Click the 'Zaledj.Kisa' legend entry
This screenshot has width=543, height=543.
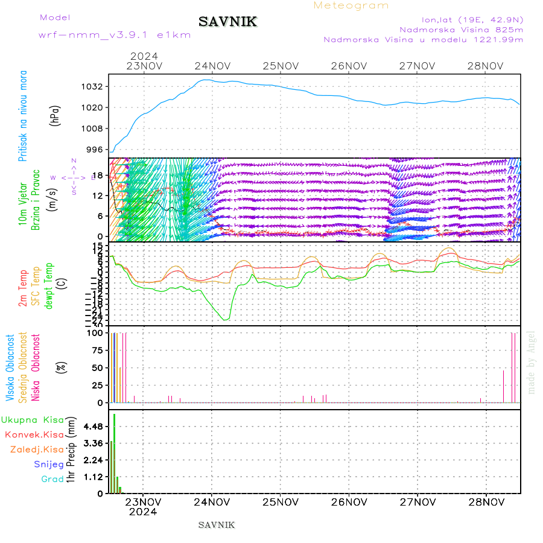(37, 450)
